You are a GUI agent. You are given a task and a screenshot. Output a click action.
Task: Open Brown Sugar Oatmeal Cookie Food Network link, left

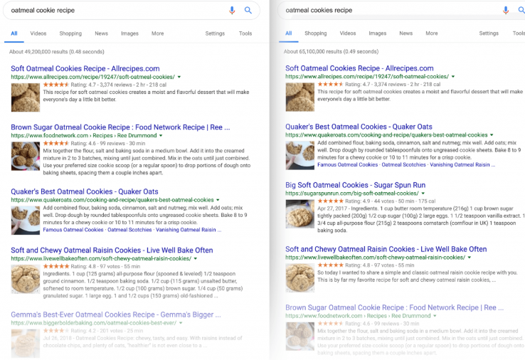coord(120,127)
